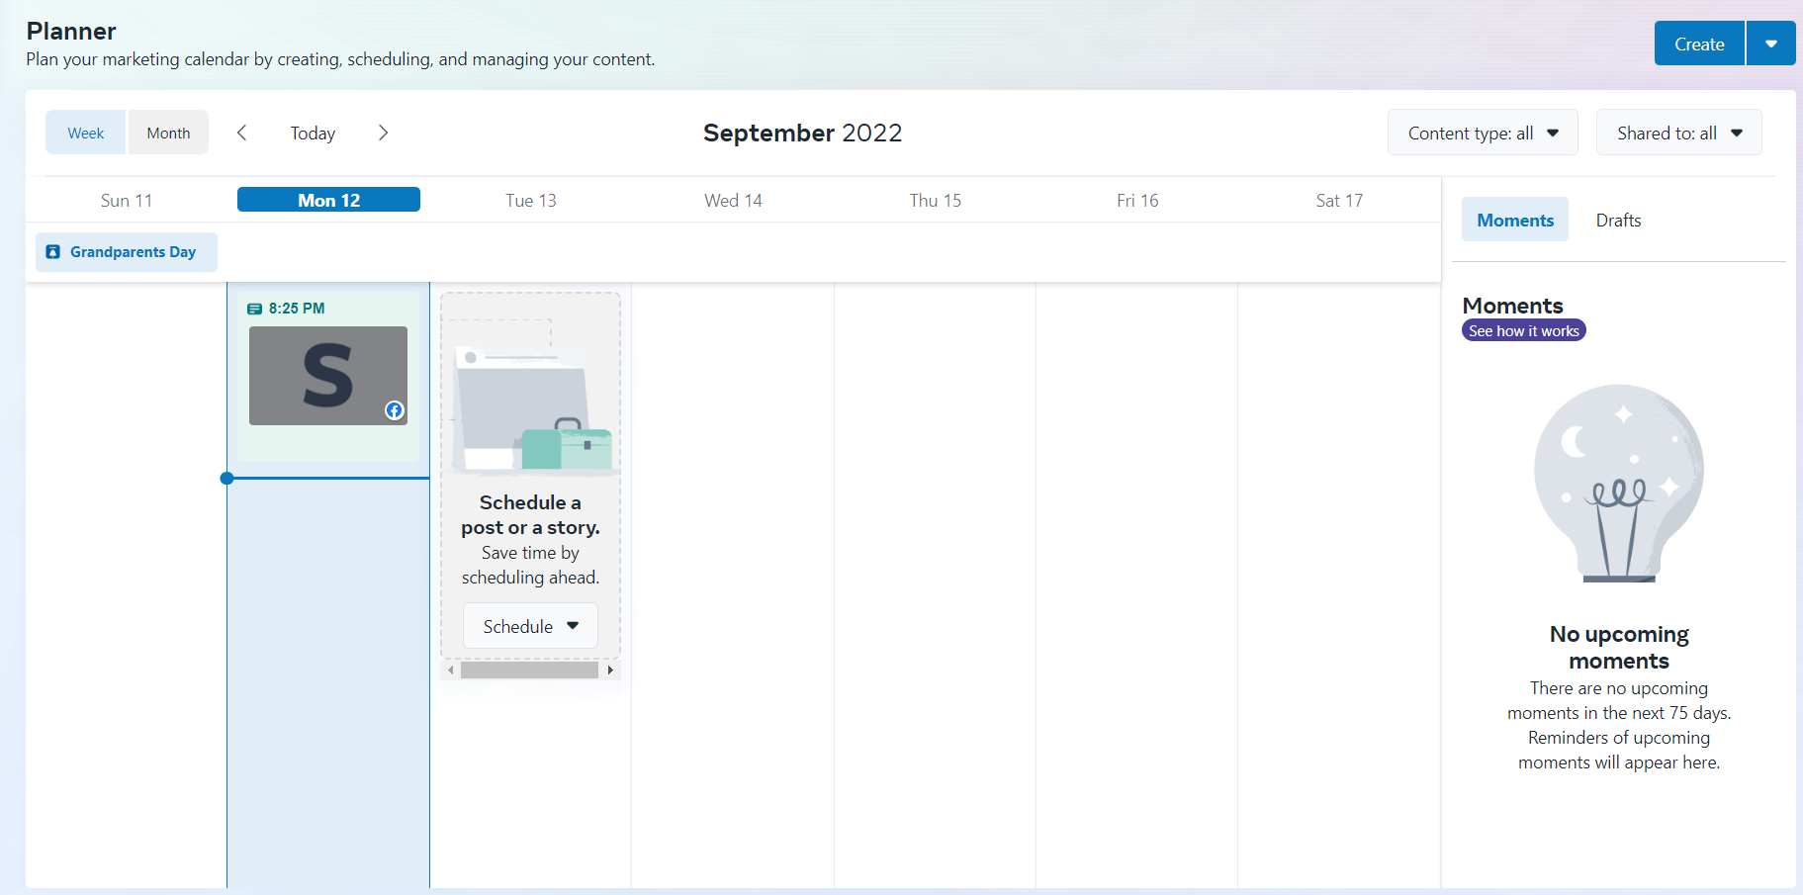Click the calendar icon on Grandparents Day pill
Image resolution: width=1803 pixels, height=895 pixels.
(x=52, y=251)
